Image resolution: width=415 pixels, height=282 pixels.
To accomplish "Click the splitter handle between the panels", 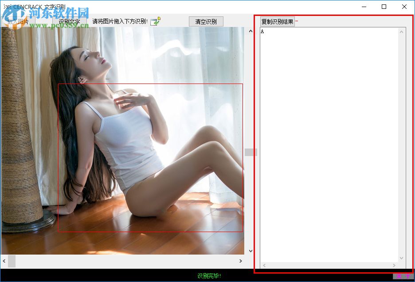I will tap(251, 152).
